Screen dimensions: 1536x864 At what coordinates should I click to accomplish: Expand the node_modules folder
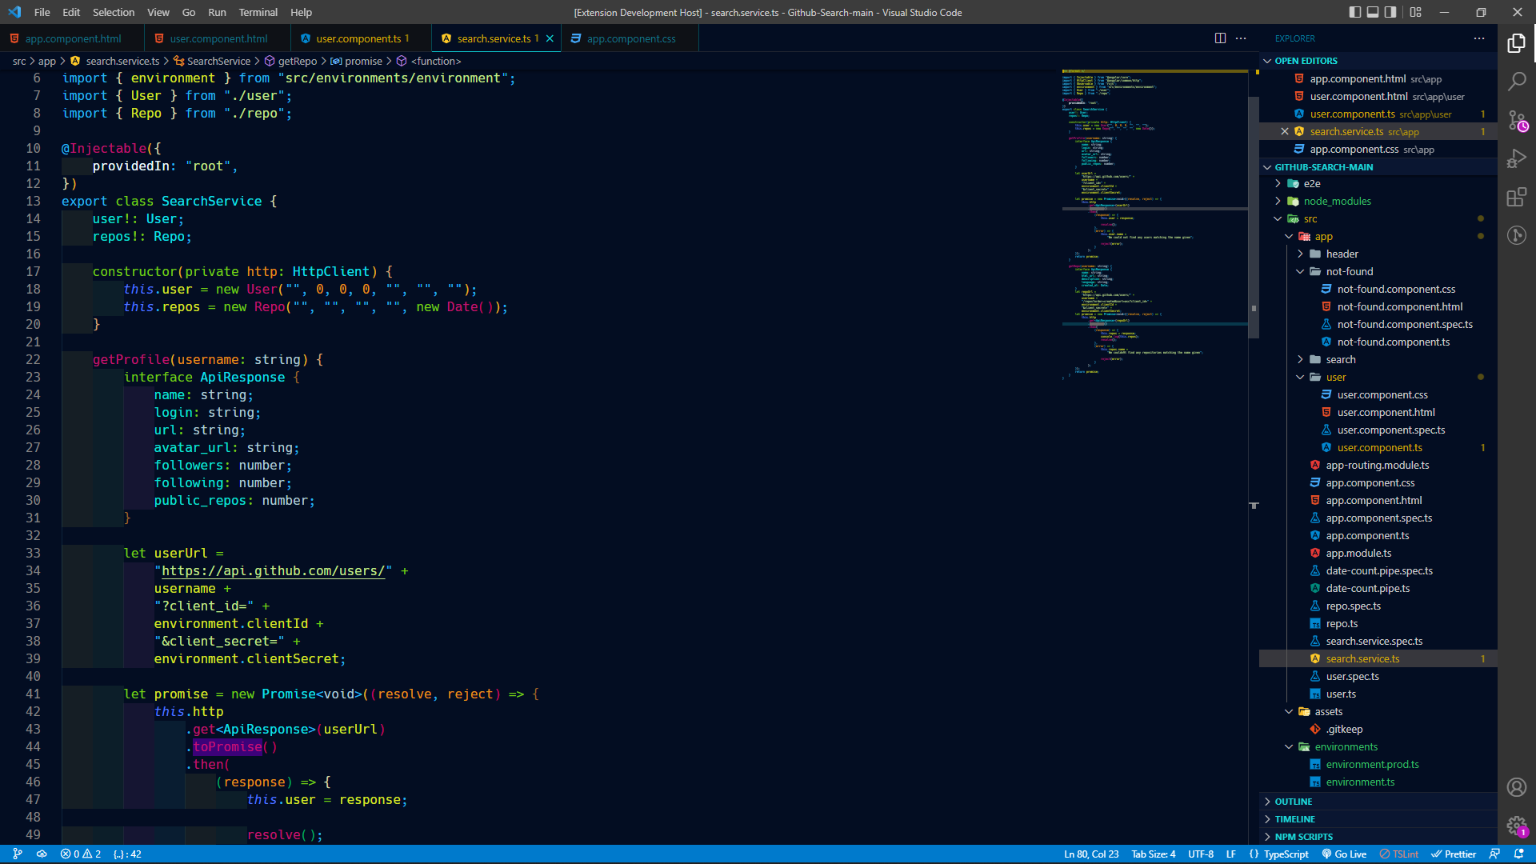pyautogui.click(x=1337, y=202)
